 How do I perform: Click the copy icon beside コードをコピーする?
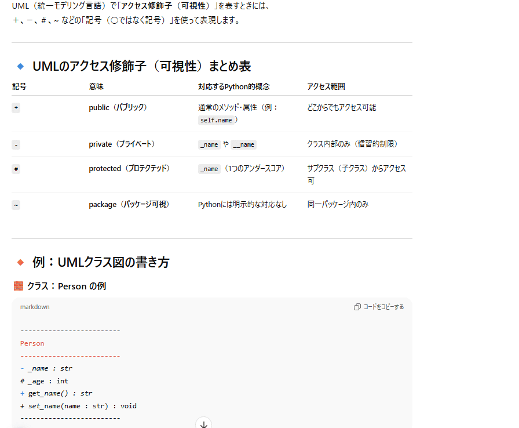coord(358,306)
